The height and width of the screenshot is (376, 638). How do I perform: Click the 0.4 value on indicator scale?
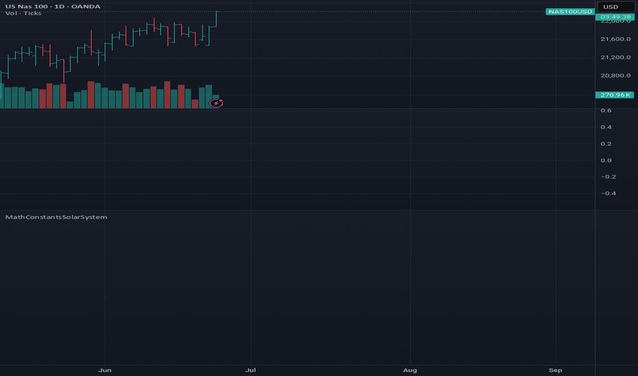[x=606, y=127]
